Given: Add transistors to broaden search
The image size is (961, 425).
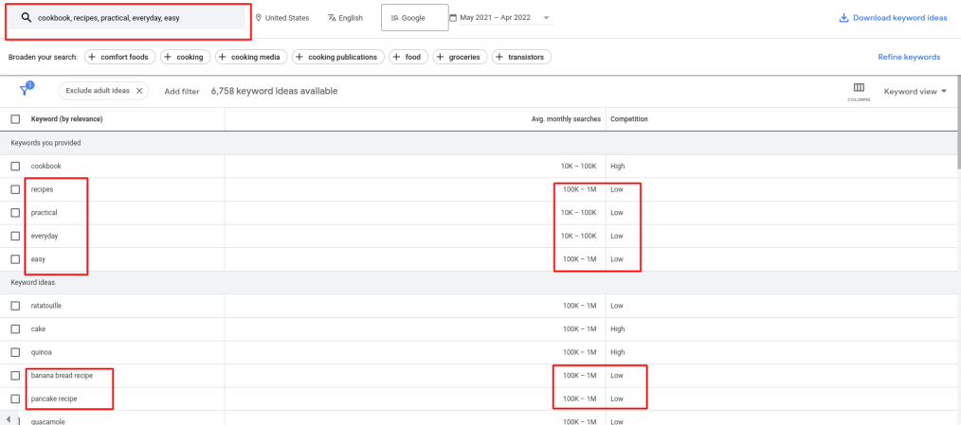Looking at the screenshot, I should pos(521,57).
